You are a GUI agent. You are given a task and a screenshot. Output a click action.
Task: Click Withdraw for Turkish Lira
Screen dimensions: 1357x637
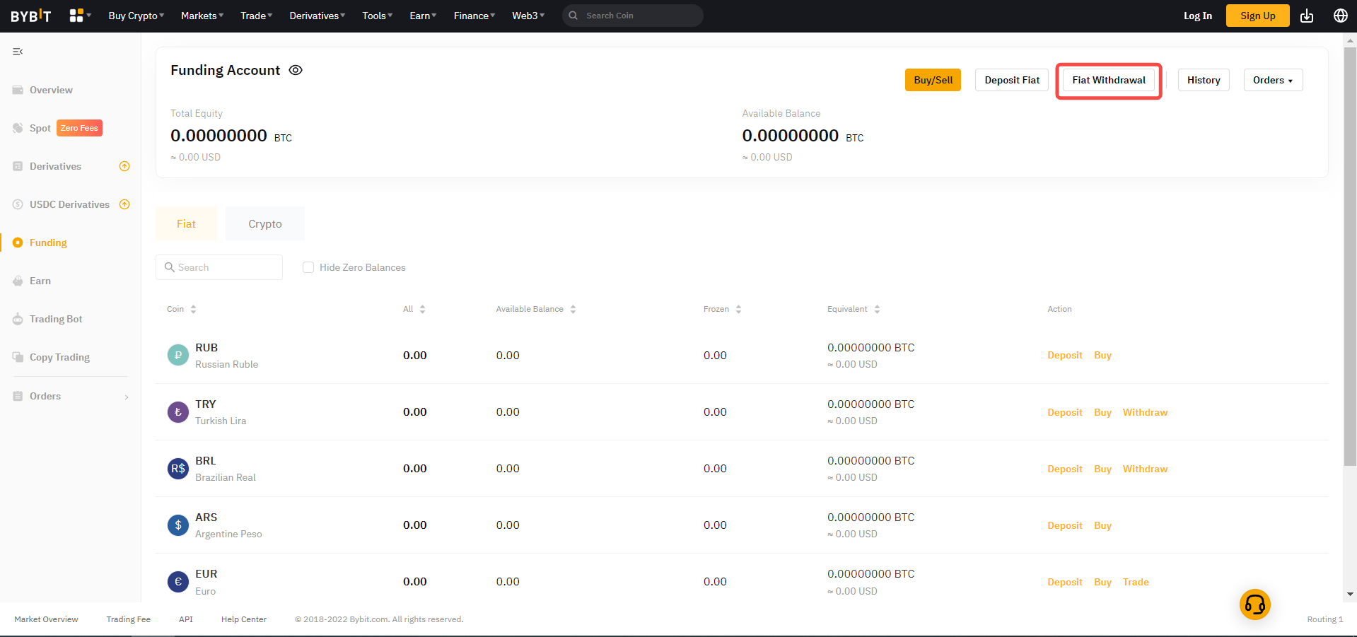1145,412
